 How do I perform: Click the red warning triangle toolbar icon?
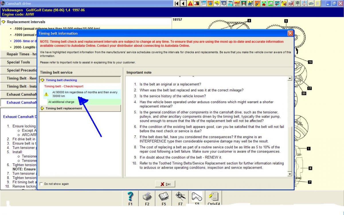[x=190, y=3]
